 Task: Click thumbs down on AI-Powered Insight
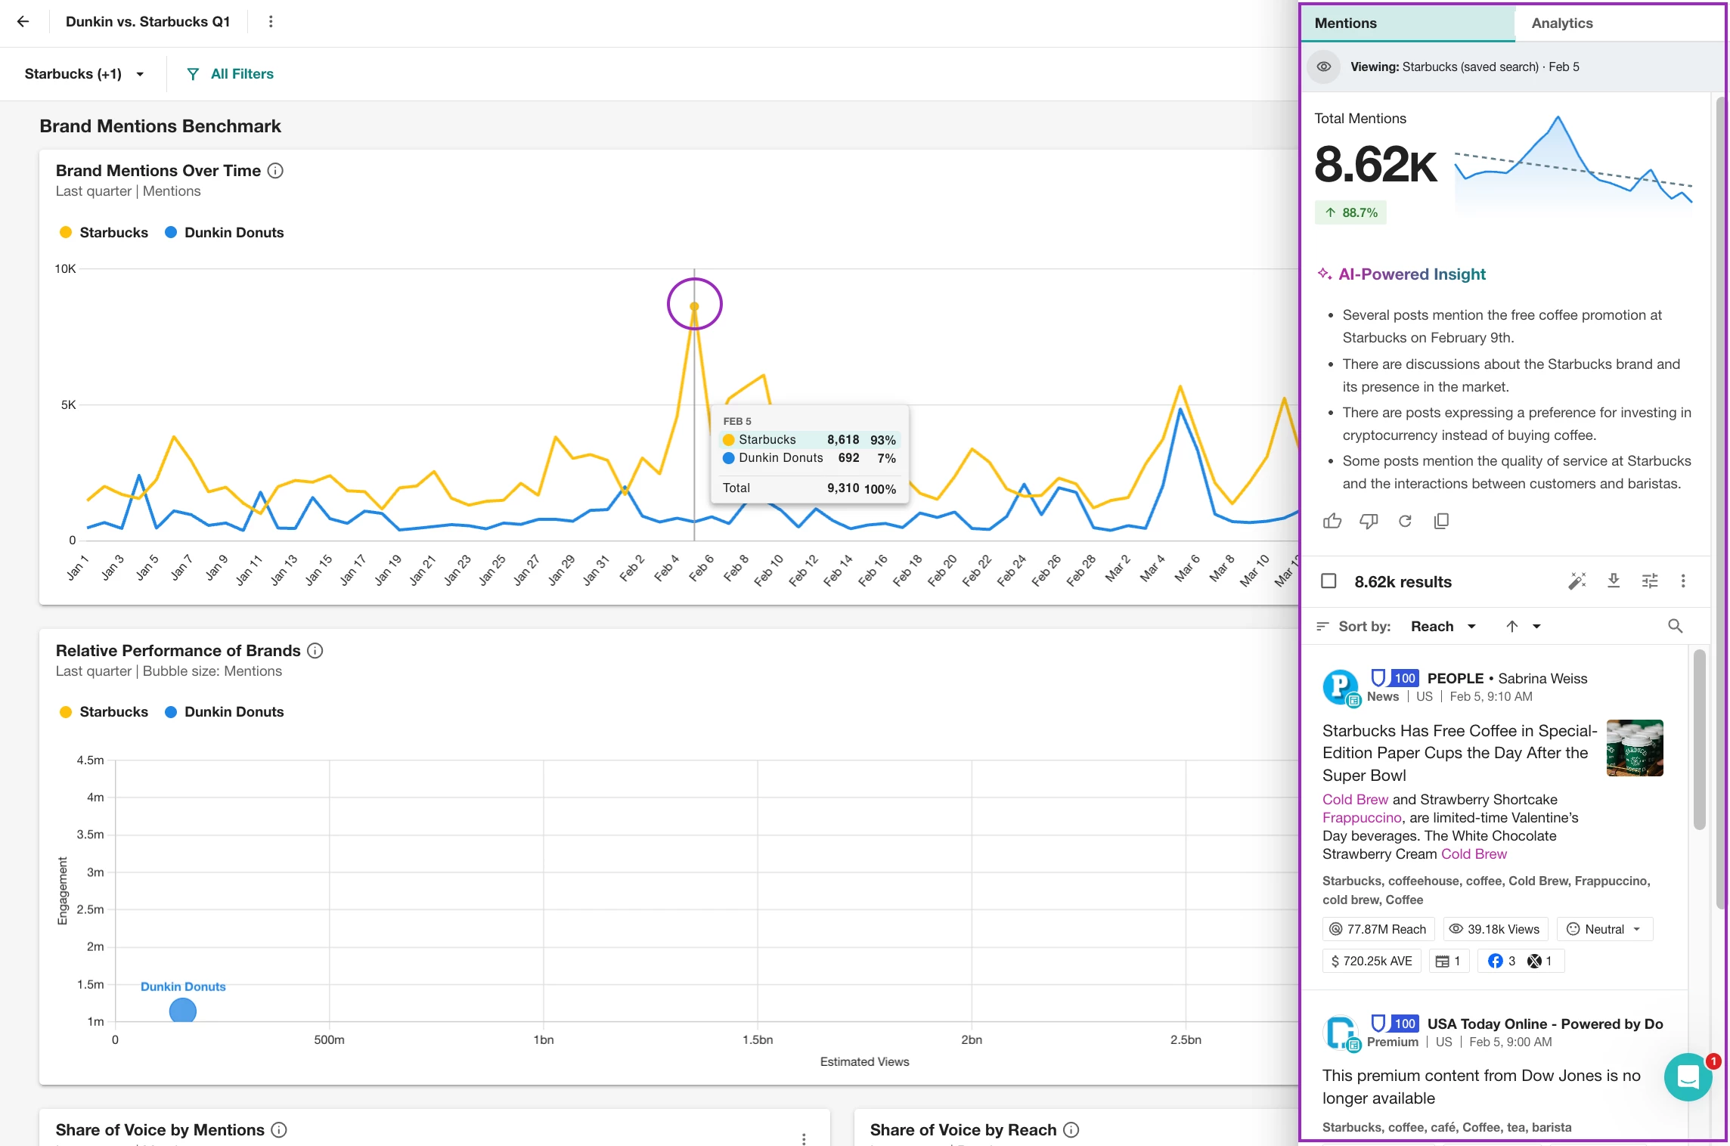[1369, 521]
